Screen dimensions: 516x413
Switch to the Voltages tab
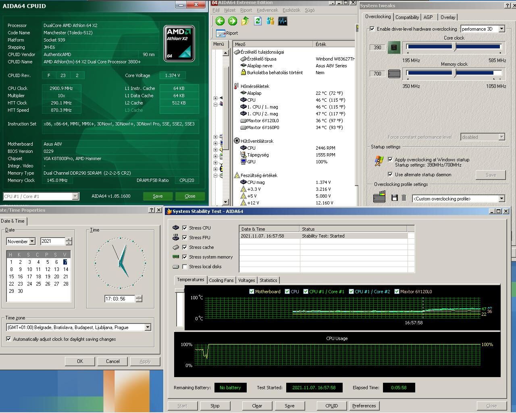point(247,280)
